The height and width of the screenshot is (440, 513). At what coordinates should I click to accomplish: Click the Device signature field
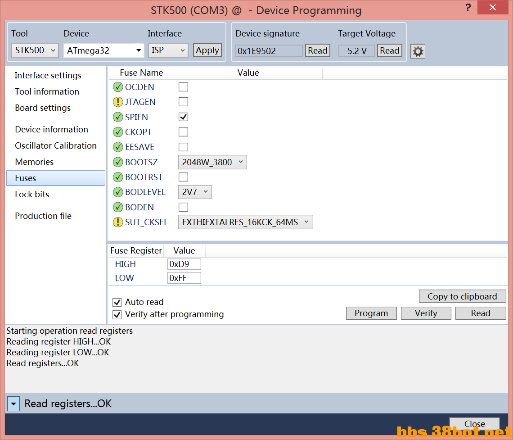point(269,51)
